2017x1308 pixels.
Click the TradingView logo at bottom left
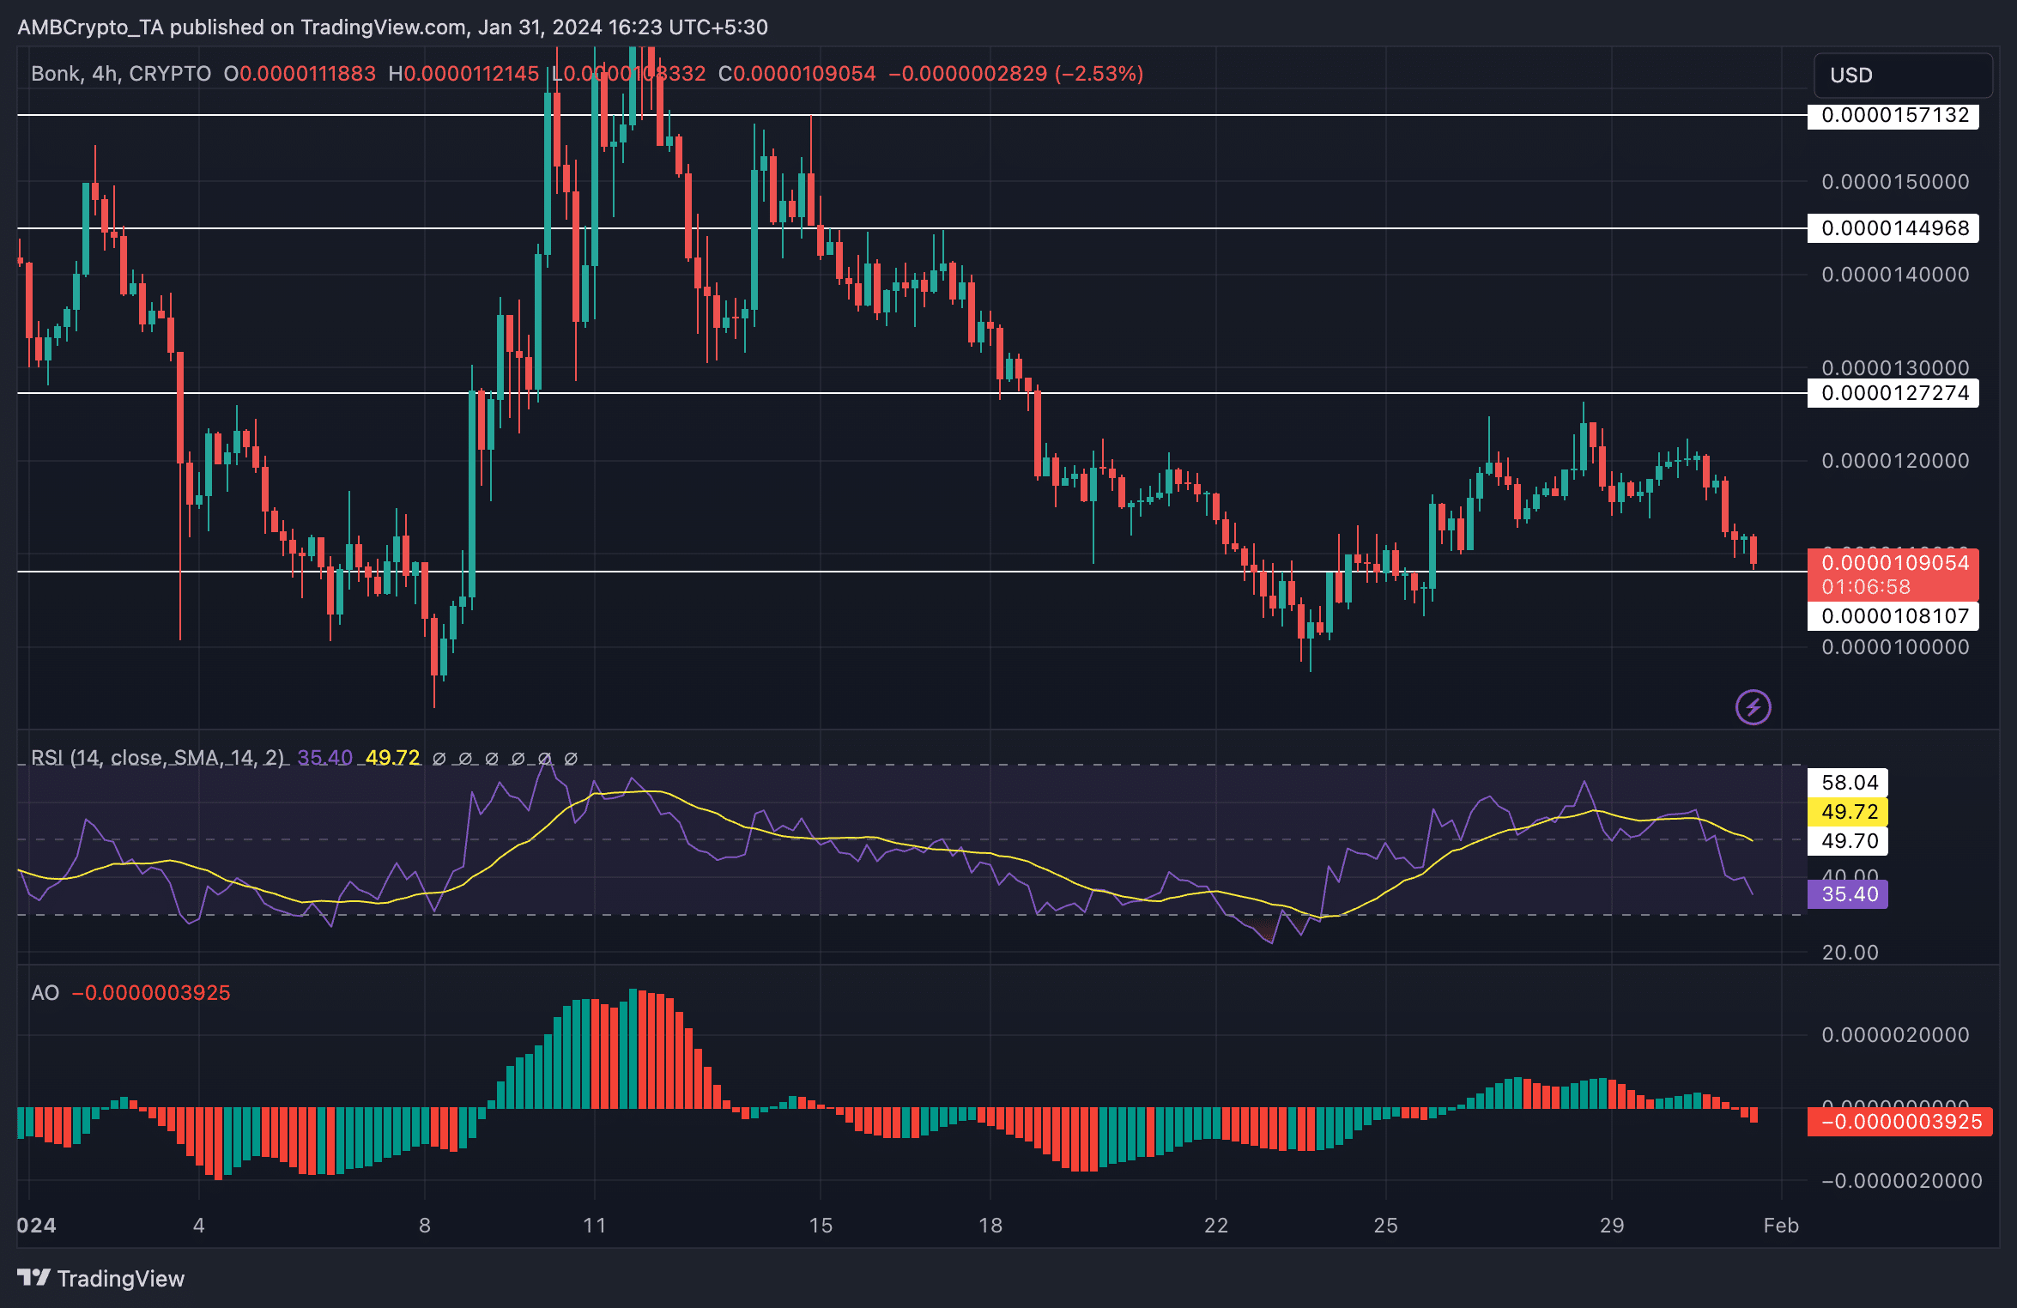point(101,1278)
